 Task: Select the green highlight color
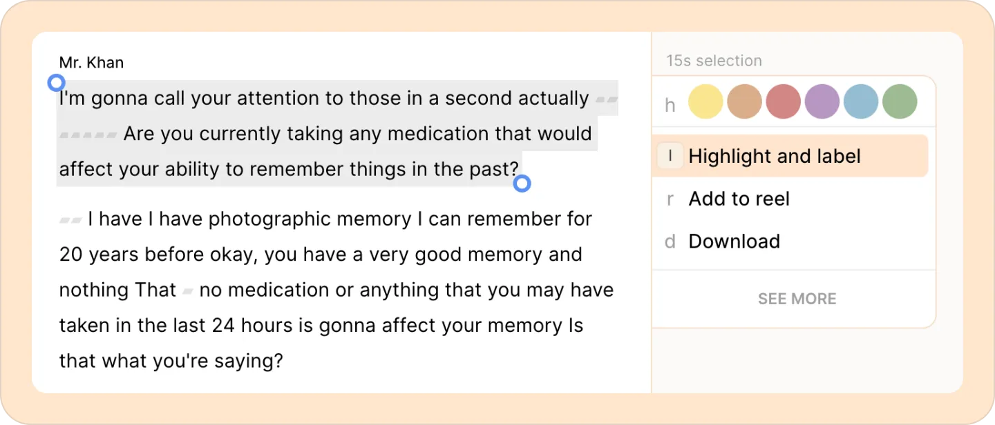click(900, 101)
